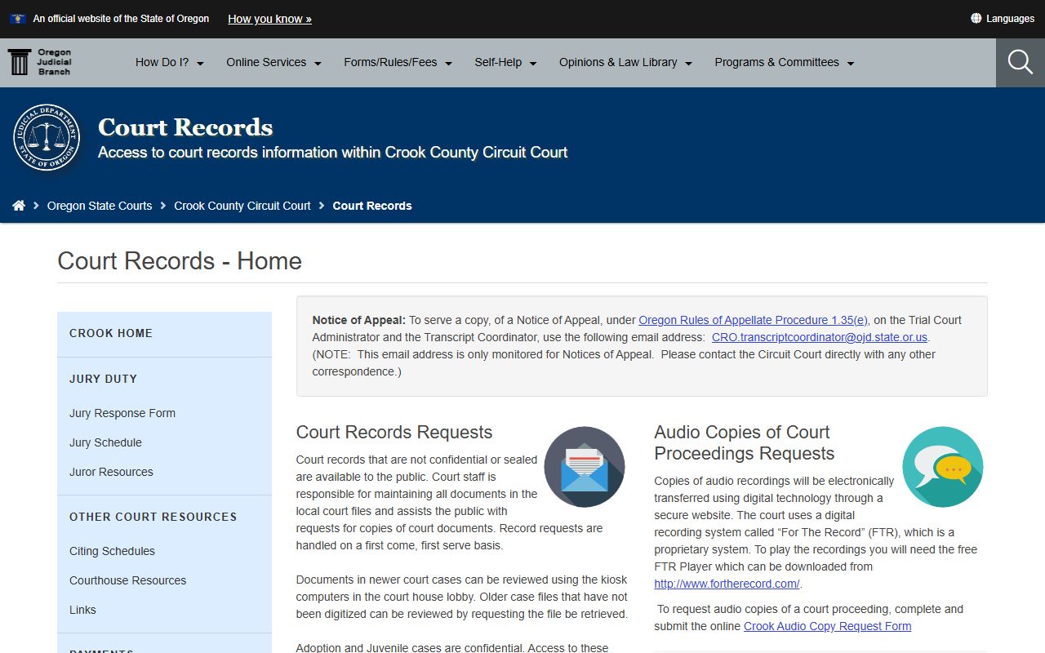
Task: Open the Jury Response Form link
Action: click(x=122, y=413)
